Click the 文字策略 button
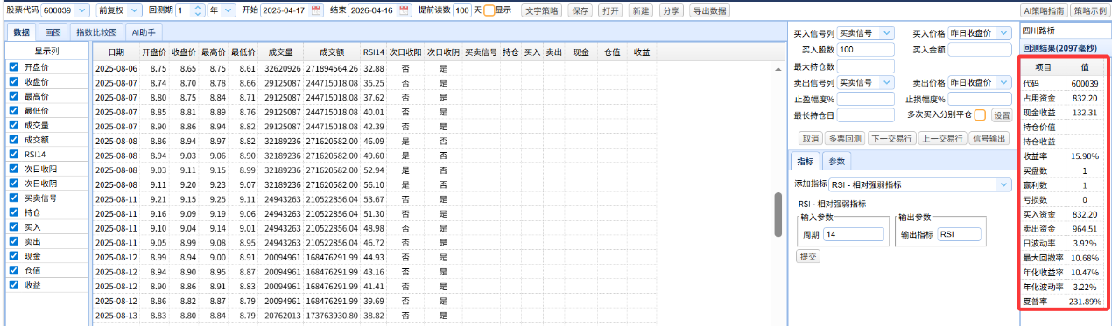1112x326 pixels. pyautogui.click(x=541, y=10)
